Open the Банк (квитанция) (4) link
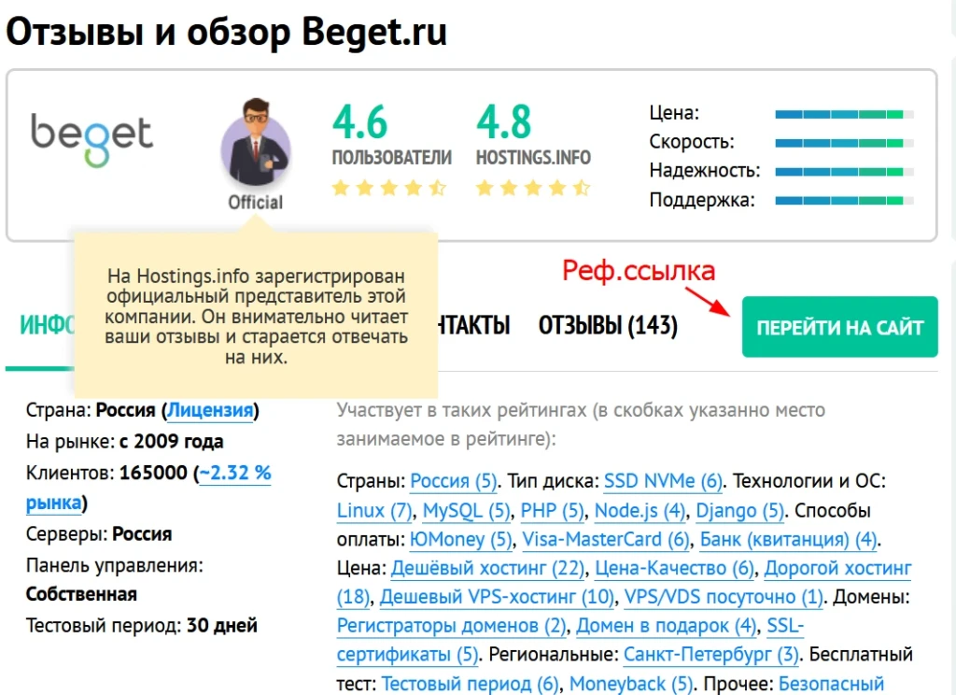 (788, 539)
